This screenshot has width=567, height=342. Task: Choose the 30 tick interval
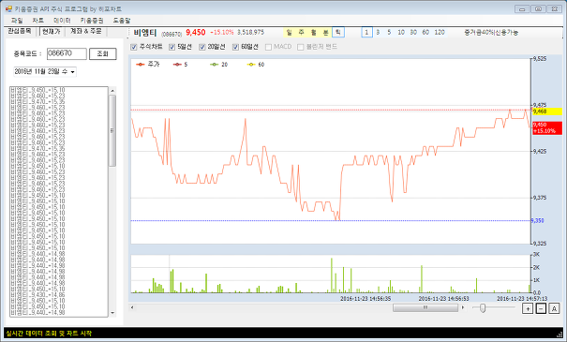pyautogui.click(x=413, y=33)
